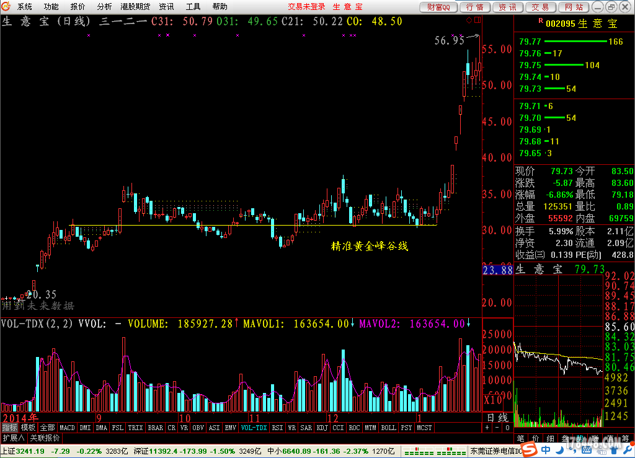Switch indicator to DMI

[85, 428]
